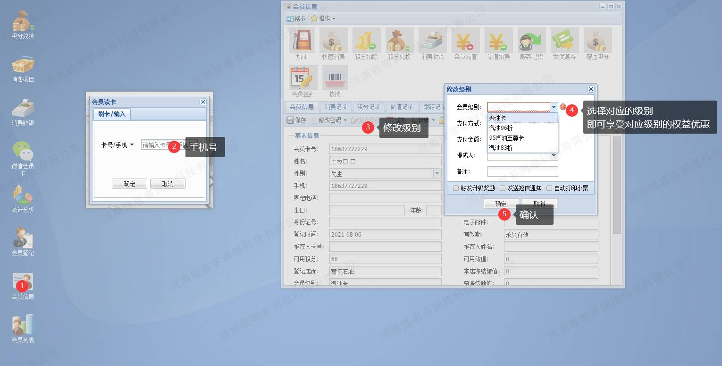
Task: Close the 会员读卡 dialog
Action: coord(203,102)
